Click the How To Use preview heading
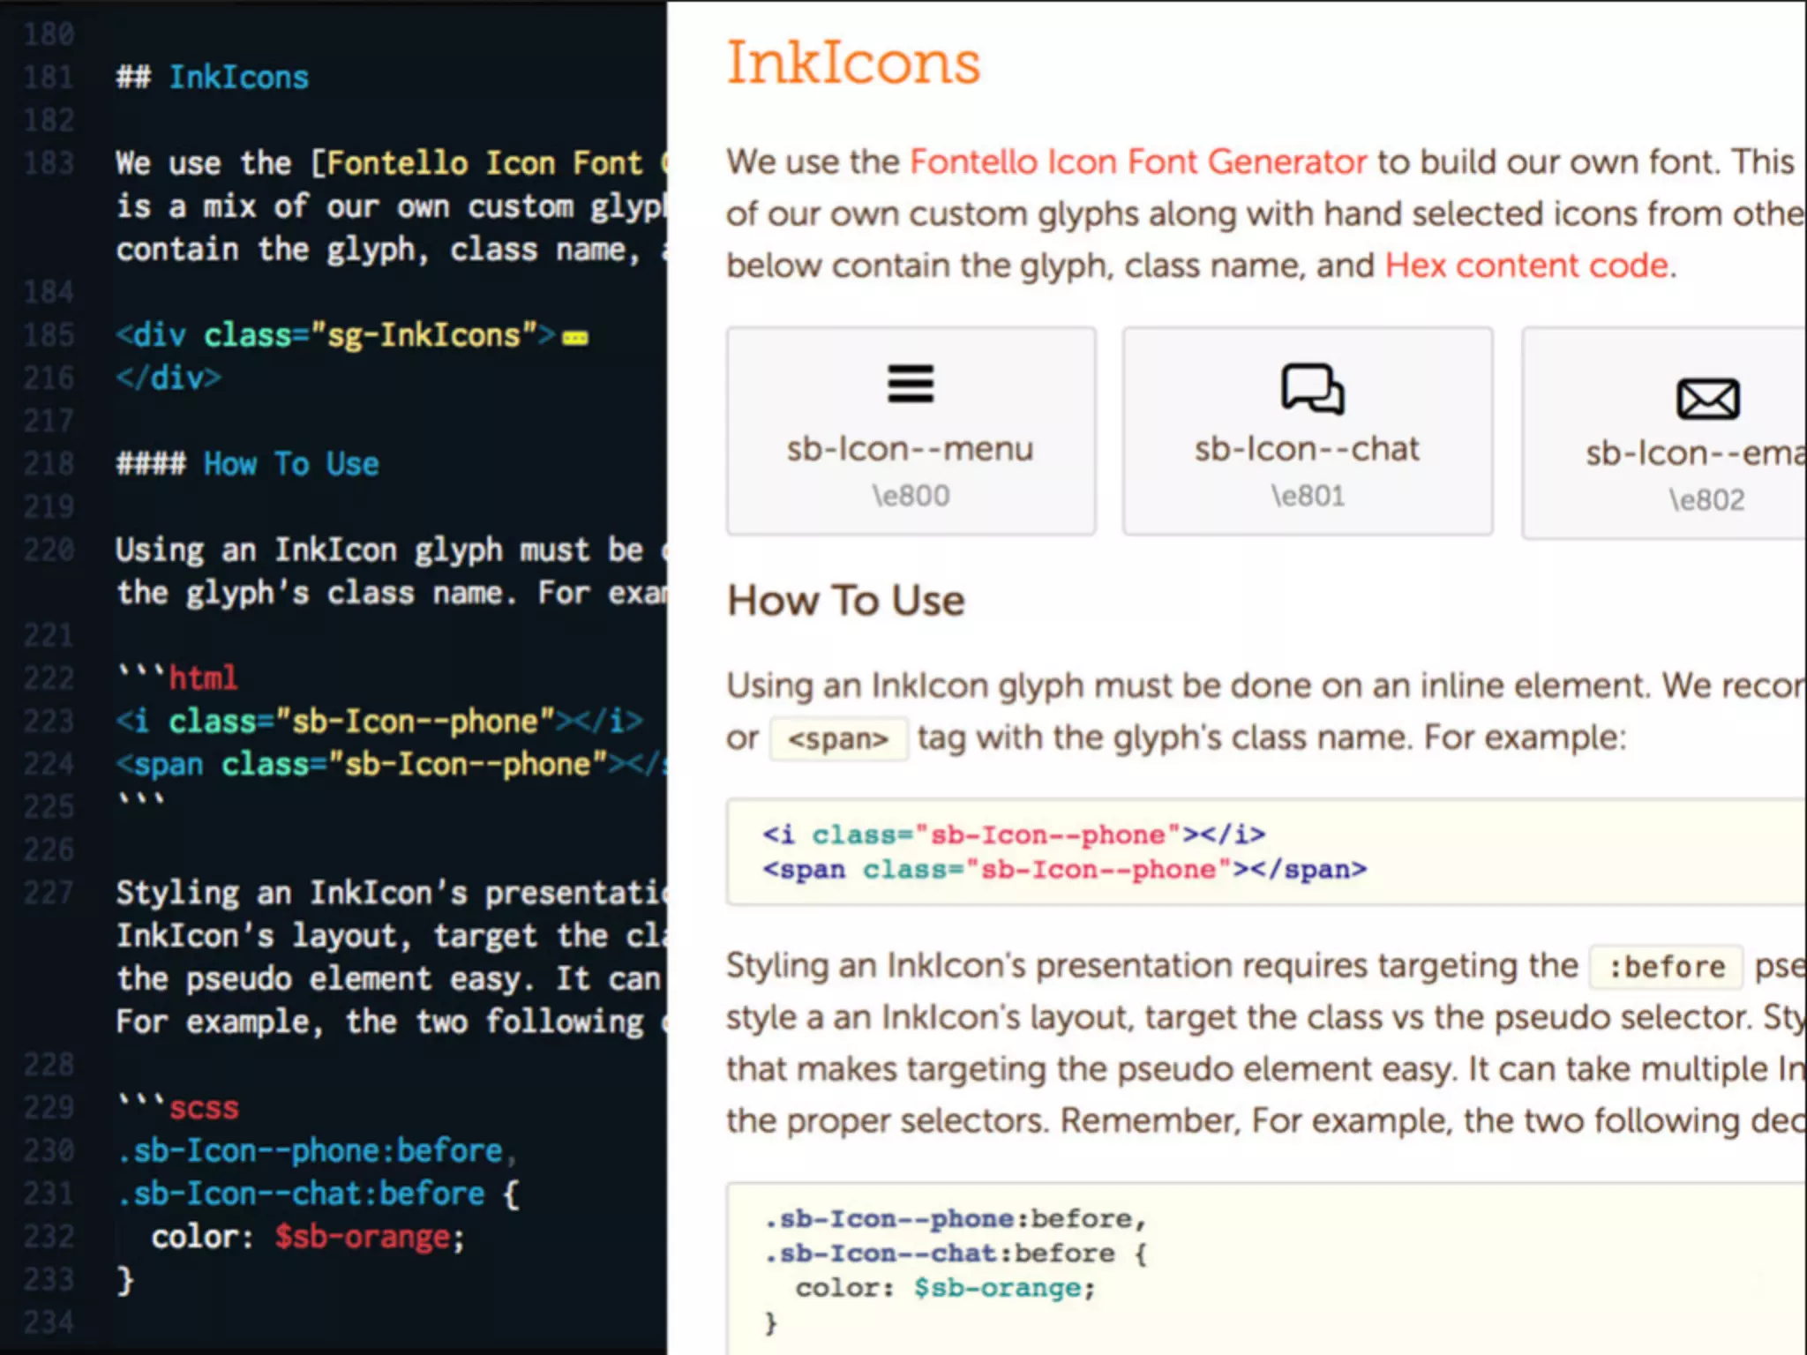Screen dimensions: 1807x1355 coord(845,601)
